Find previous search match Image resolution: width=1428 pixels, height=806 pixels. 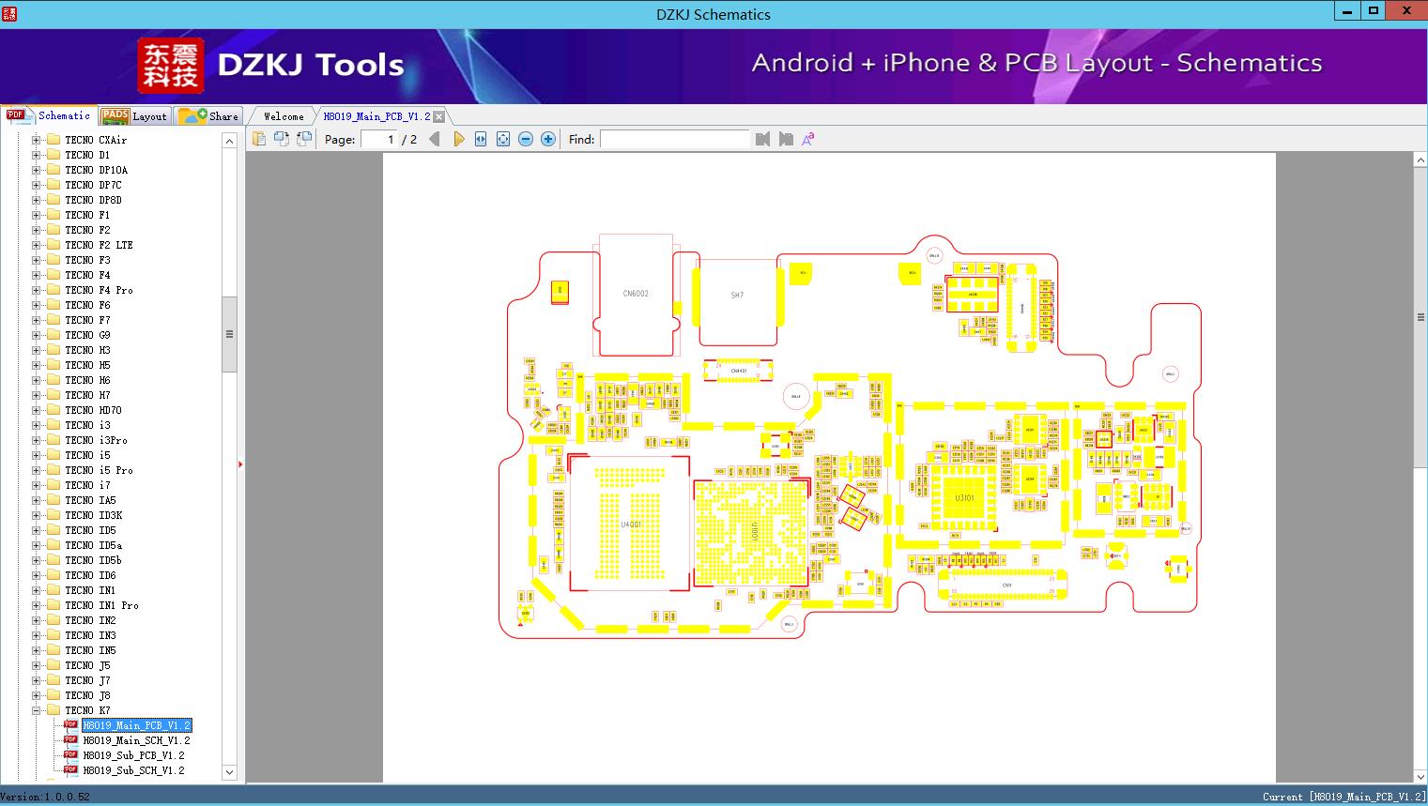[762, 139]
